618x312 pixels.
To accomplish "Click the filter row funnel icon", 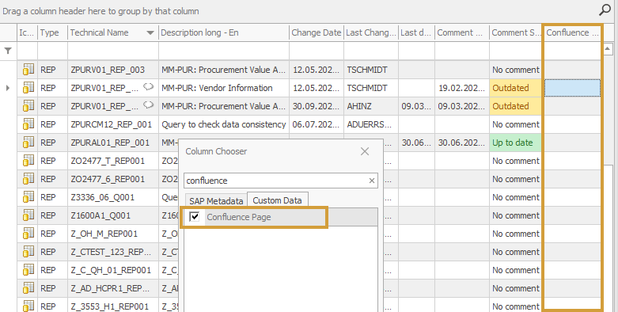I will point(8,51).
